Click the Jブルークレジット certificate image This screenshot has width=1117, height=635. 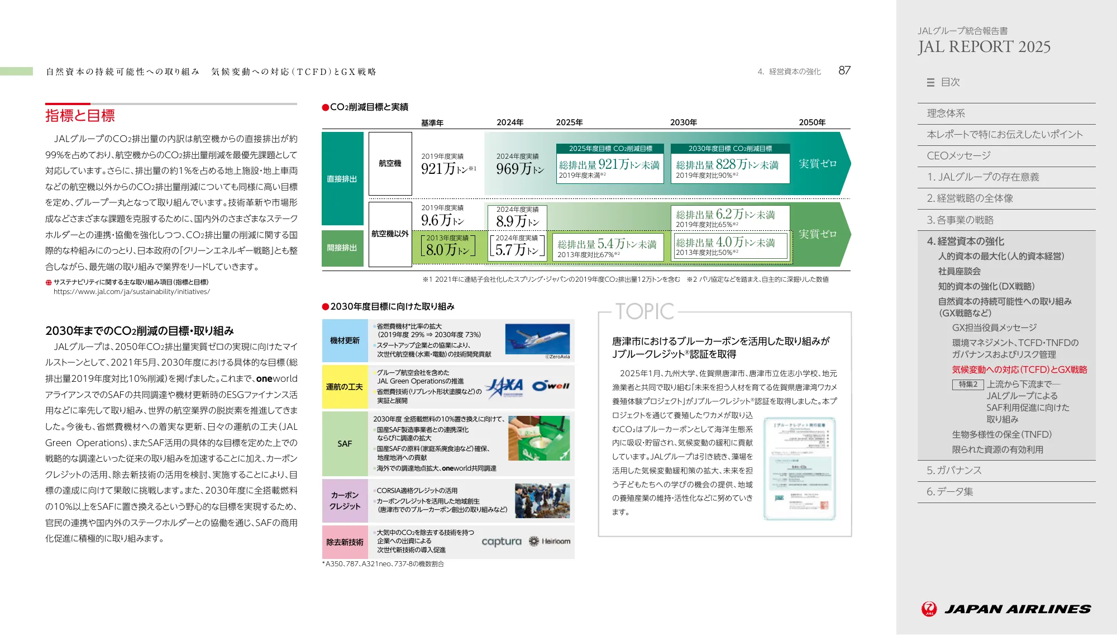click(800, 469)
